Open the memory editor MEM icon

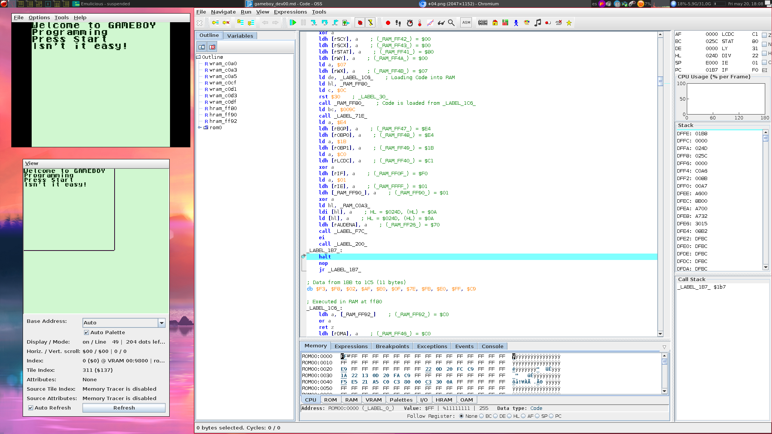[483, 23]
